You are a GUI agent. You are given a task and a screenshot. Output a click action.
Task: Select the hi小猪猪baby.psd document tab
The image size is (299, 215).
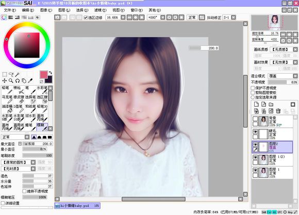[77, 206]
